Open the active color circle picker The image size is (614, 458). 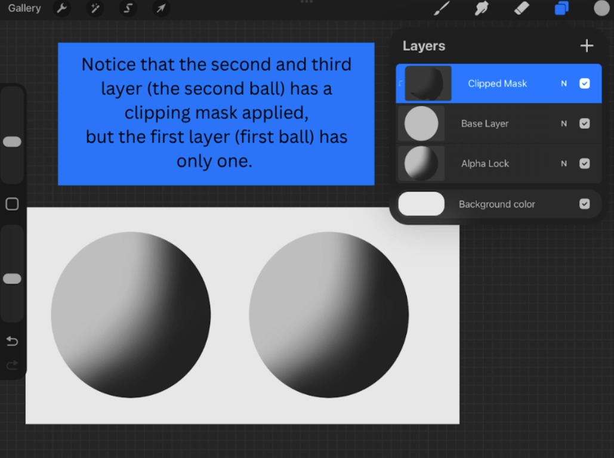601,8
